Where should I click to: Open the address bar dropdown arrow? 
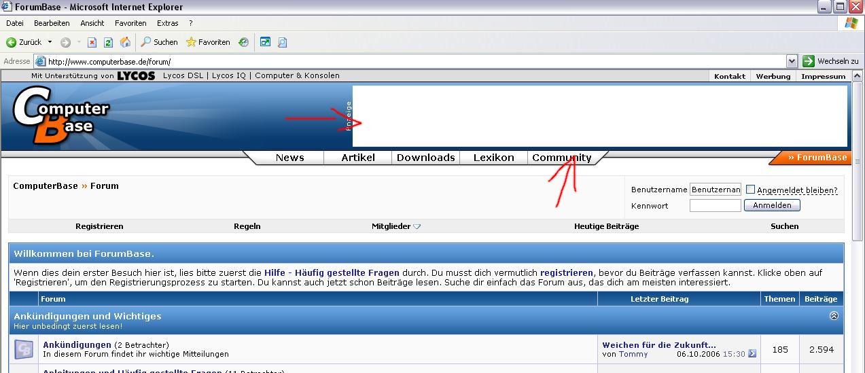point(792,61)
